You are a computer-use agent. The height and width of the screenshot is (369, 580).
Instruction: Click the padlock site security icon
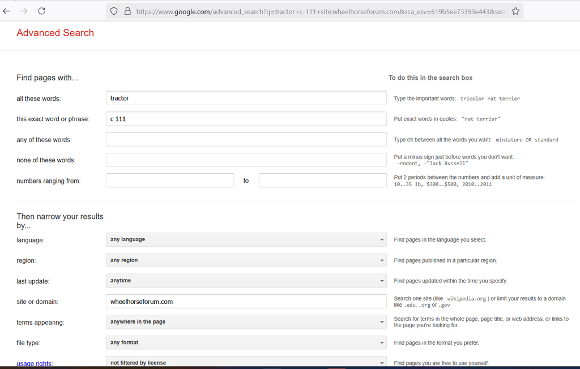(127, 11)
